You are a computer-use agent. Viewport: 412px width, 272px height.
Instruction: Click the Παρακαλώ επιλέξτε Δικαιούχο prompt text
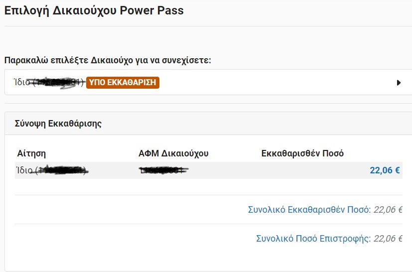(108, 60)
